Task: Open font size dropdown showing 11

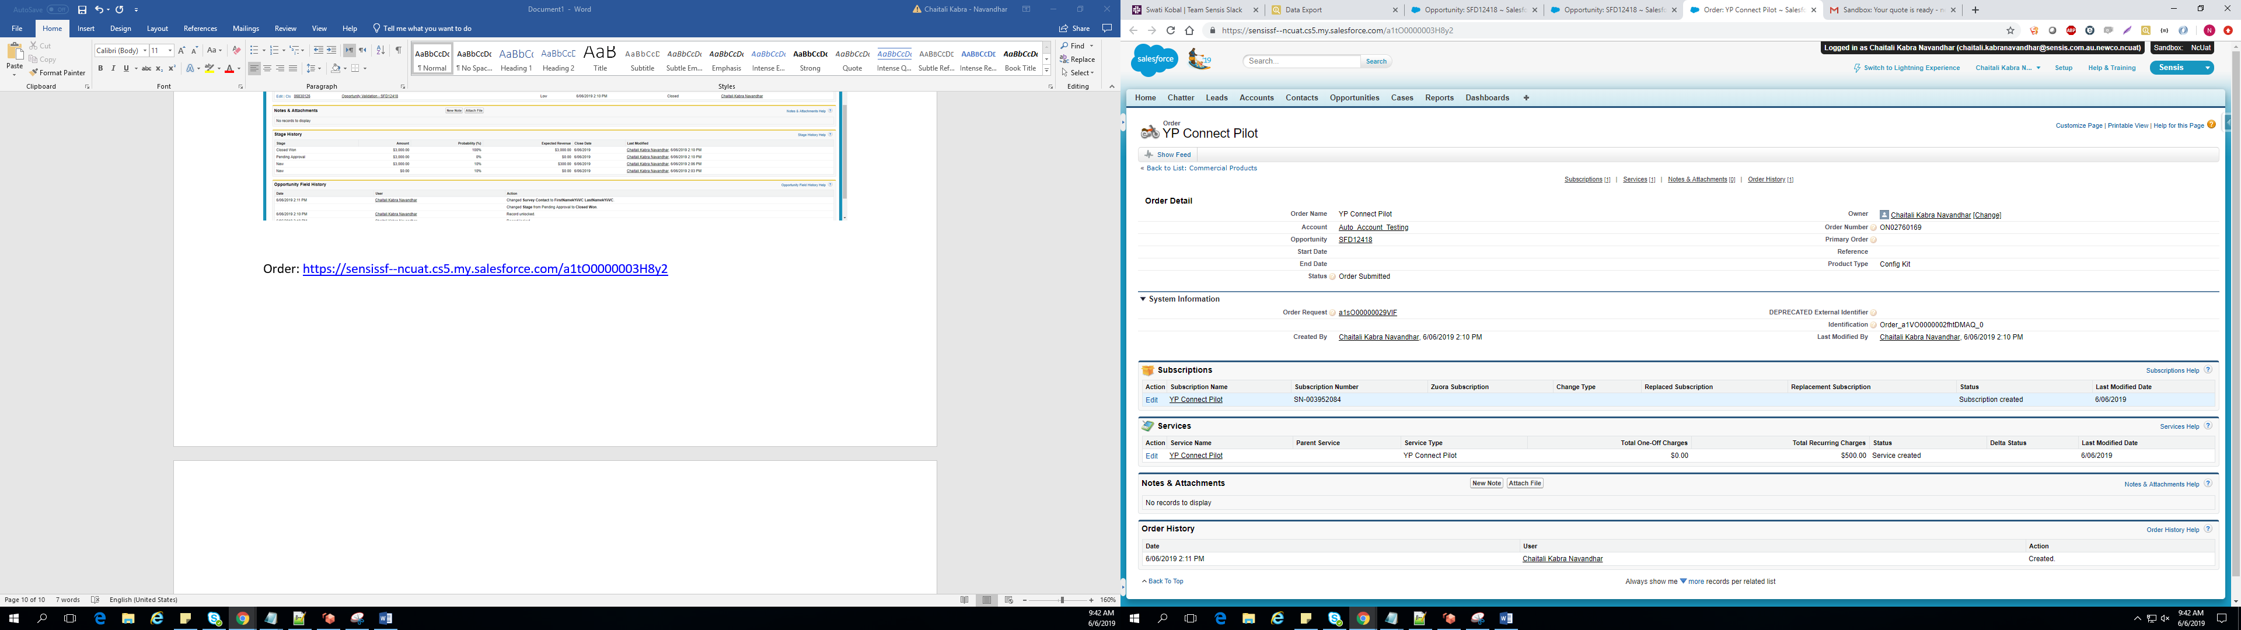Action: [170, 51]
